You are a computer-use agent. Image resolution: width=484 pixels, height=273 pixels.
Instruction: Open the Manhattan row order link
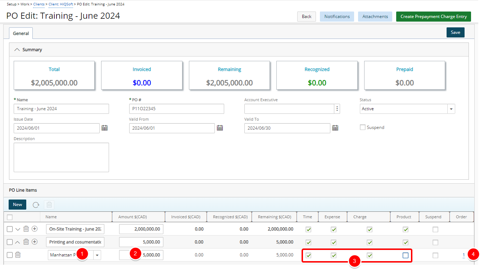(464, 255)
